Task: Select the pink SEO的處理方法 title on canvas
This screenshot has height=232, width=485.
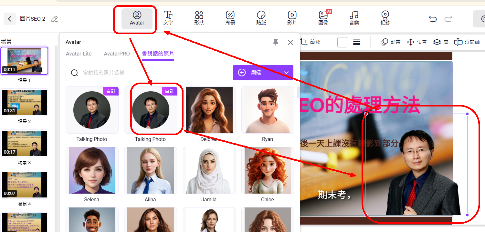Action: (x=360, y=105)
